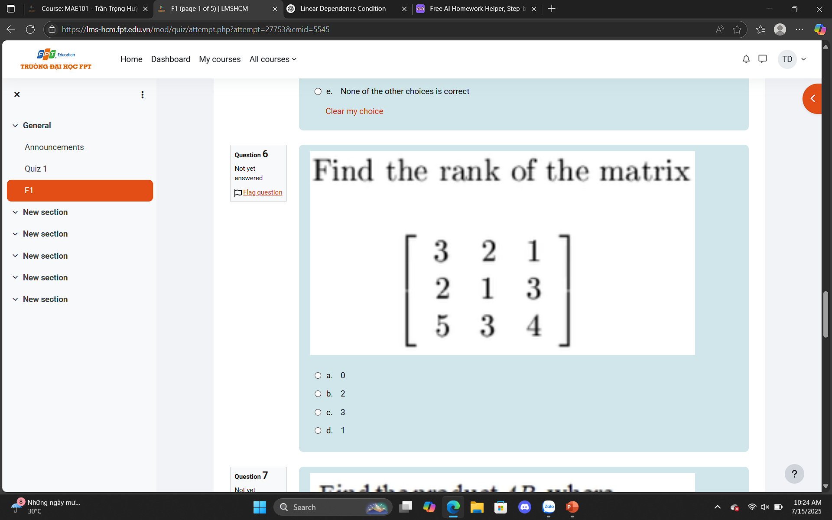Collapse the General section in the sidebar
This screenshot has width=832, height=520.
point(16,125)
